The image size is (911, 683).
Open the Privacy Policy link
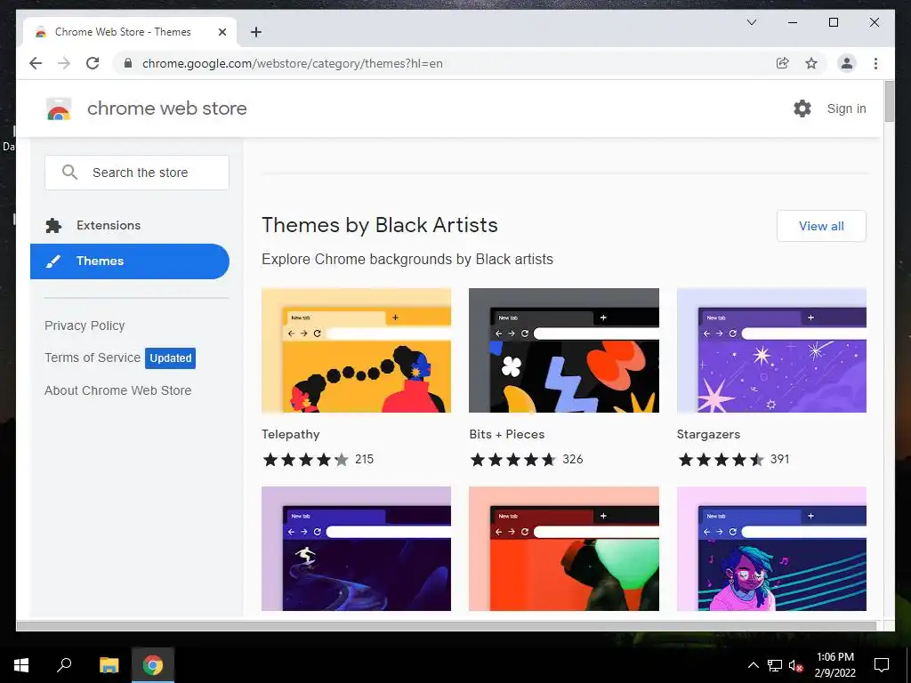[x=85, y=325]
